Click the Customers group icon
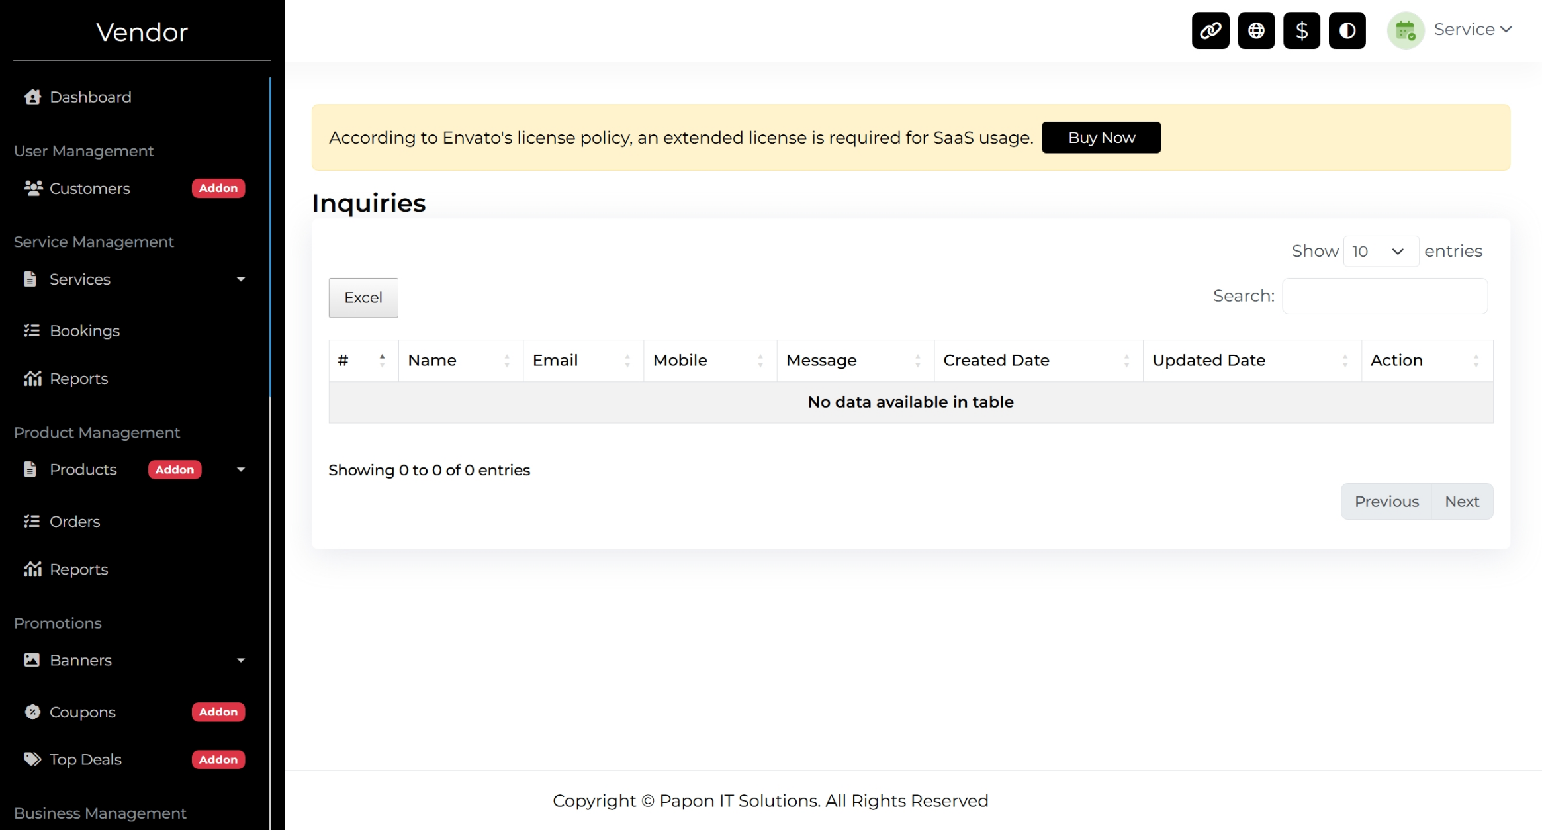Image resolution: width=1542 pixels, height=830 pixels. (32, 189)
